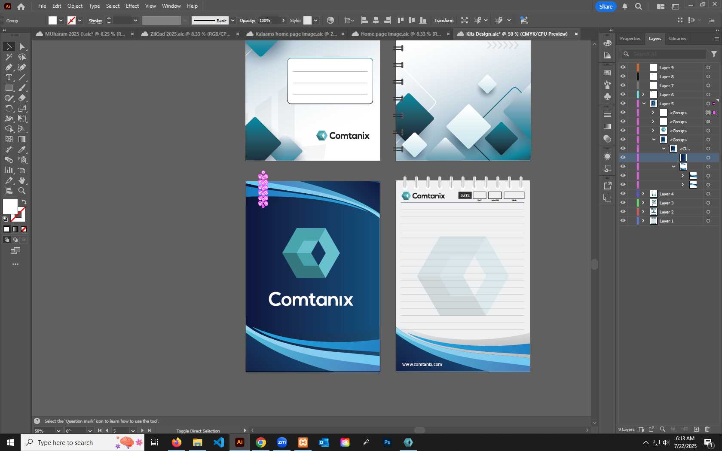Select the Lasso tool

(22, 57)
